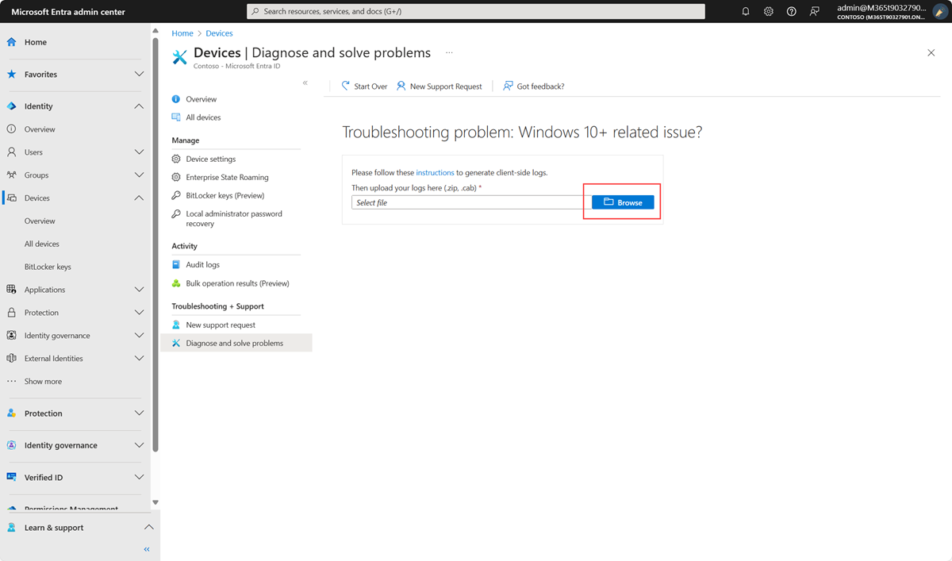The height and width of the screenshot is (561, 952).
Task: Open Overview under Identity in sidebar
Action: click(x=40, y=129)
